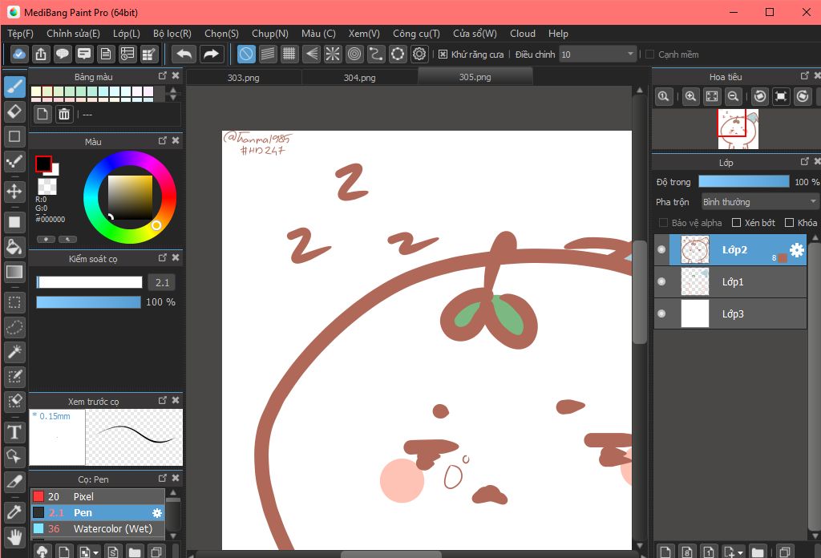Open the Bộ lọc(R) menu
The image size is (821, 558).
tap(172, 34)
